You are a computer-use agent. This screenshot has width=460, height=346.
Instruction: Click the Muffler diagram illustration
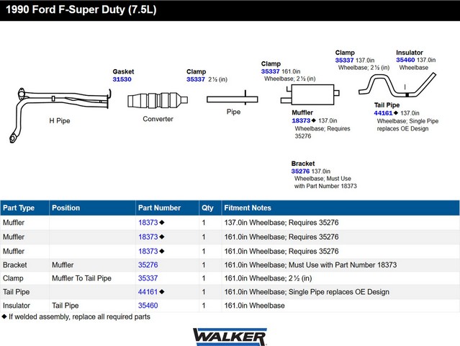(310, 94)
